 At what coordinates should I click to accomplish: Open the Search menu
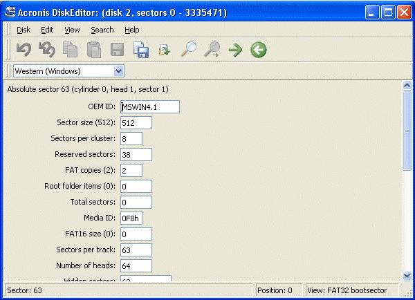(102, 30)
